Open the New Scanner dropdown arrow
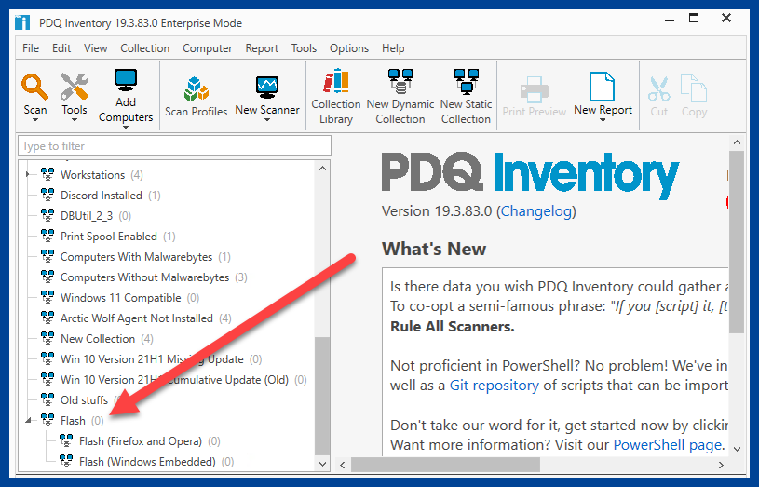 click(x=267, y=119)
